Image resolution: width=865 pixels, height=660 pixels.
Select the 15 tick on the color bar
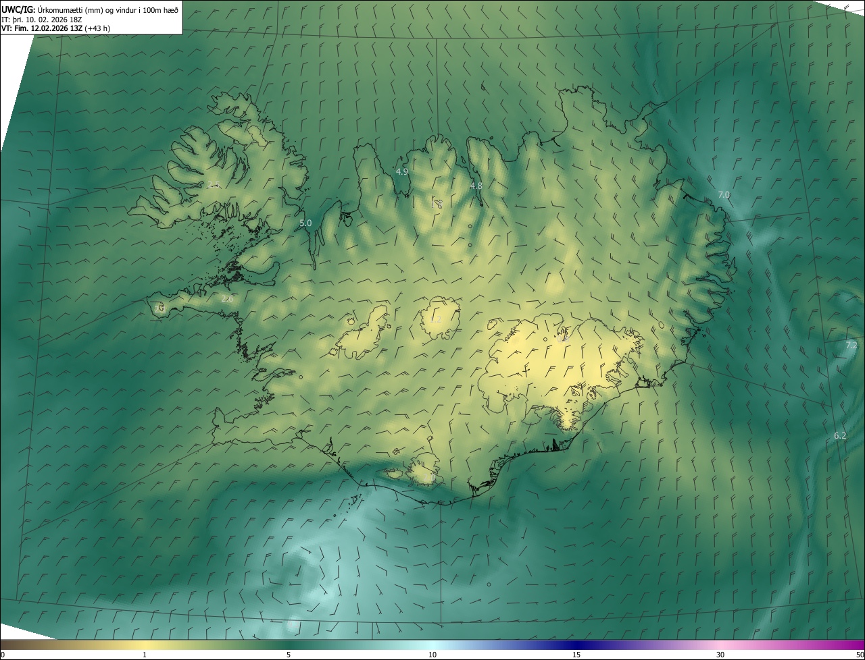(x=576, y=655)
